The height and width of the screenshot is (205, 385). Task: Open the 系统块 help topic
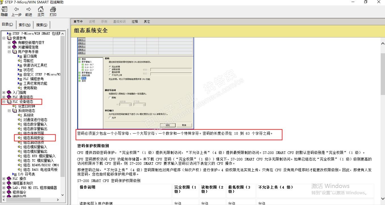click(28, 115)
